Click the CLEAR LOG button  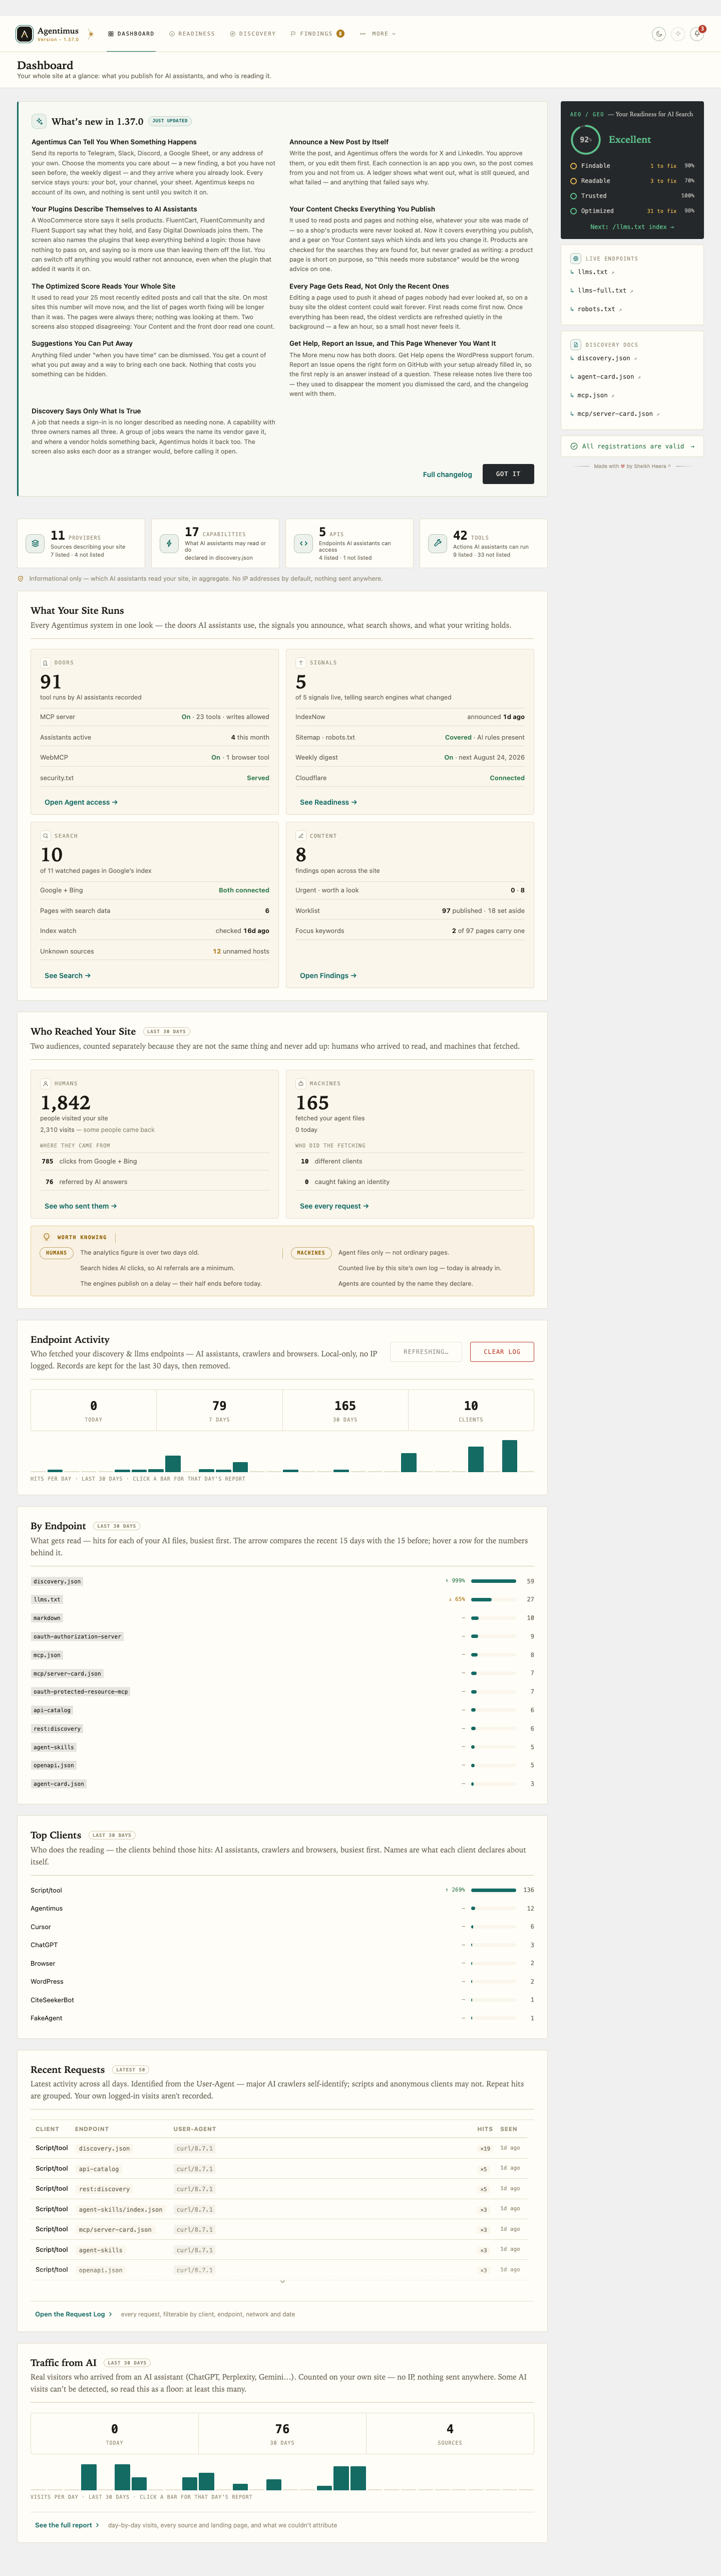[501, 1351]
